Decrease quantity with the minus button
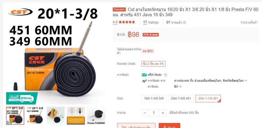This screenshot has width=262, height=128. pos(145,113)
